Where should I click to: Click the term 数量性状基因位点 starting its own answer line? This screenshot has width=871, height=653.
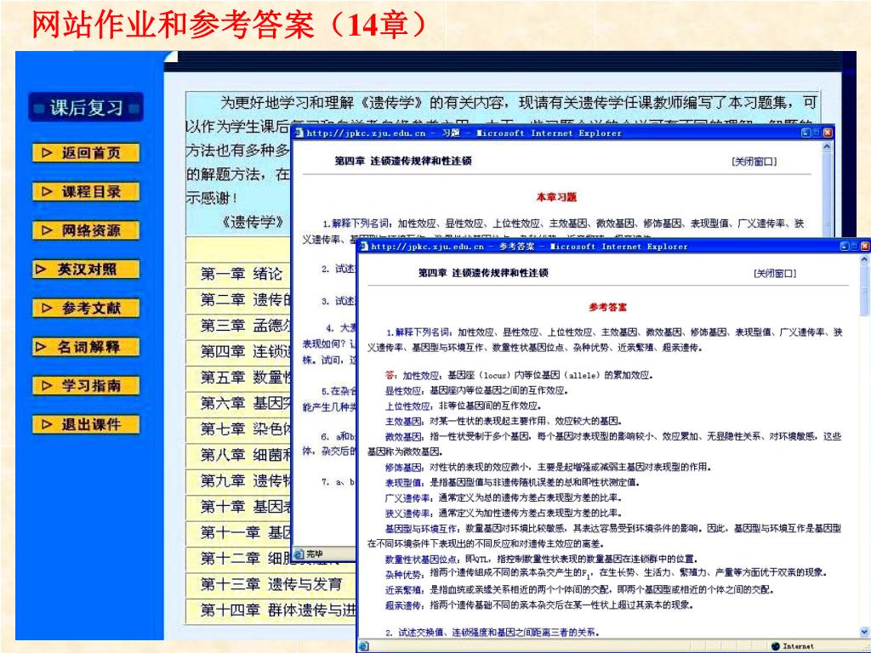point(421,559)
